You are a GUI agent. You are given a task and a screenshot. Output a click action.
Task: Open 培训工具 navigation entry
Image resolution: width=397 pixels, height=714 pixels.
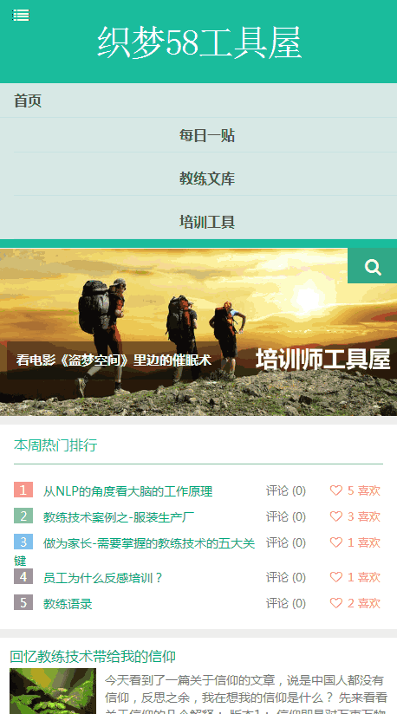click(207, 222)
